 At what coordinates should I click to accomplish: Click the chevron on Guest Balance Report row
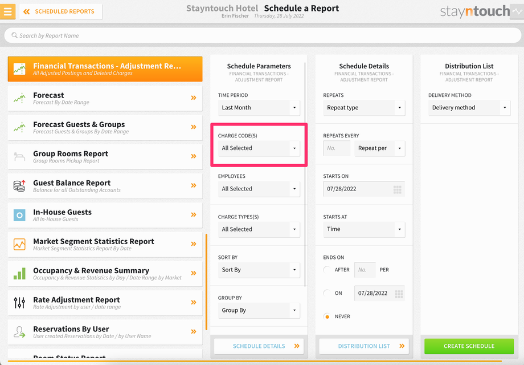194,185
